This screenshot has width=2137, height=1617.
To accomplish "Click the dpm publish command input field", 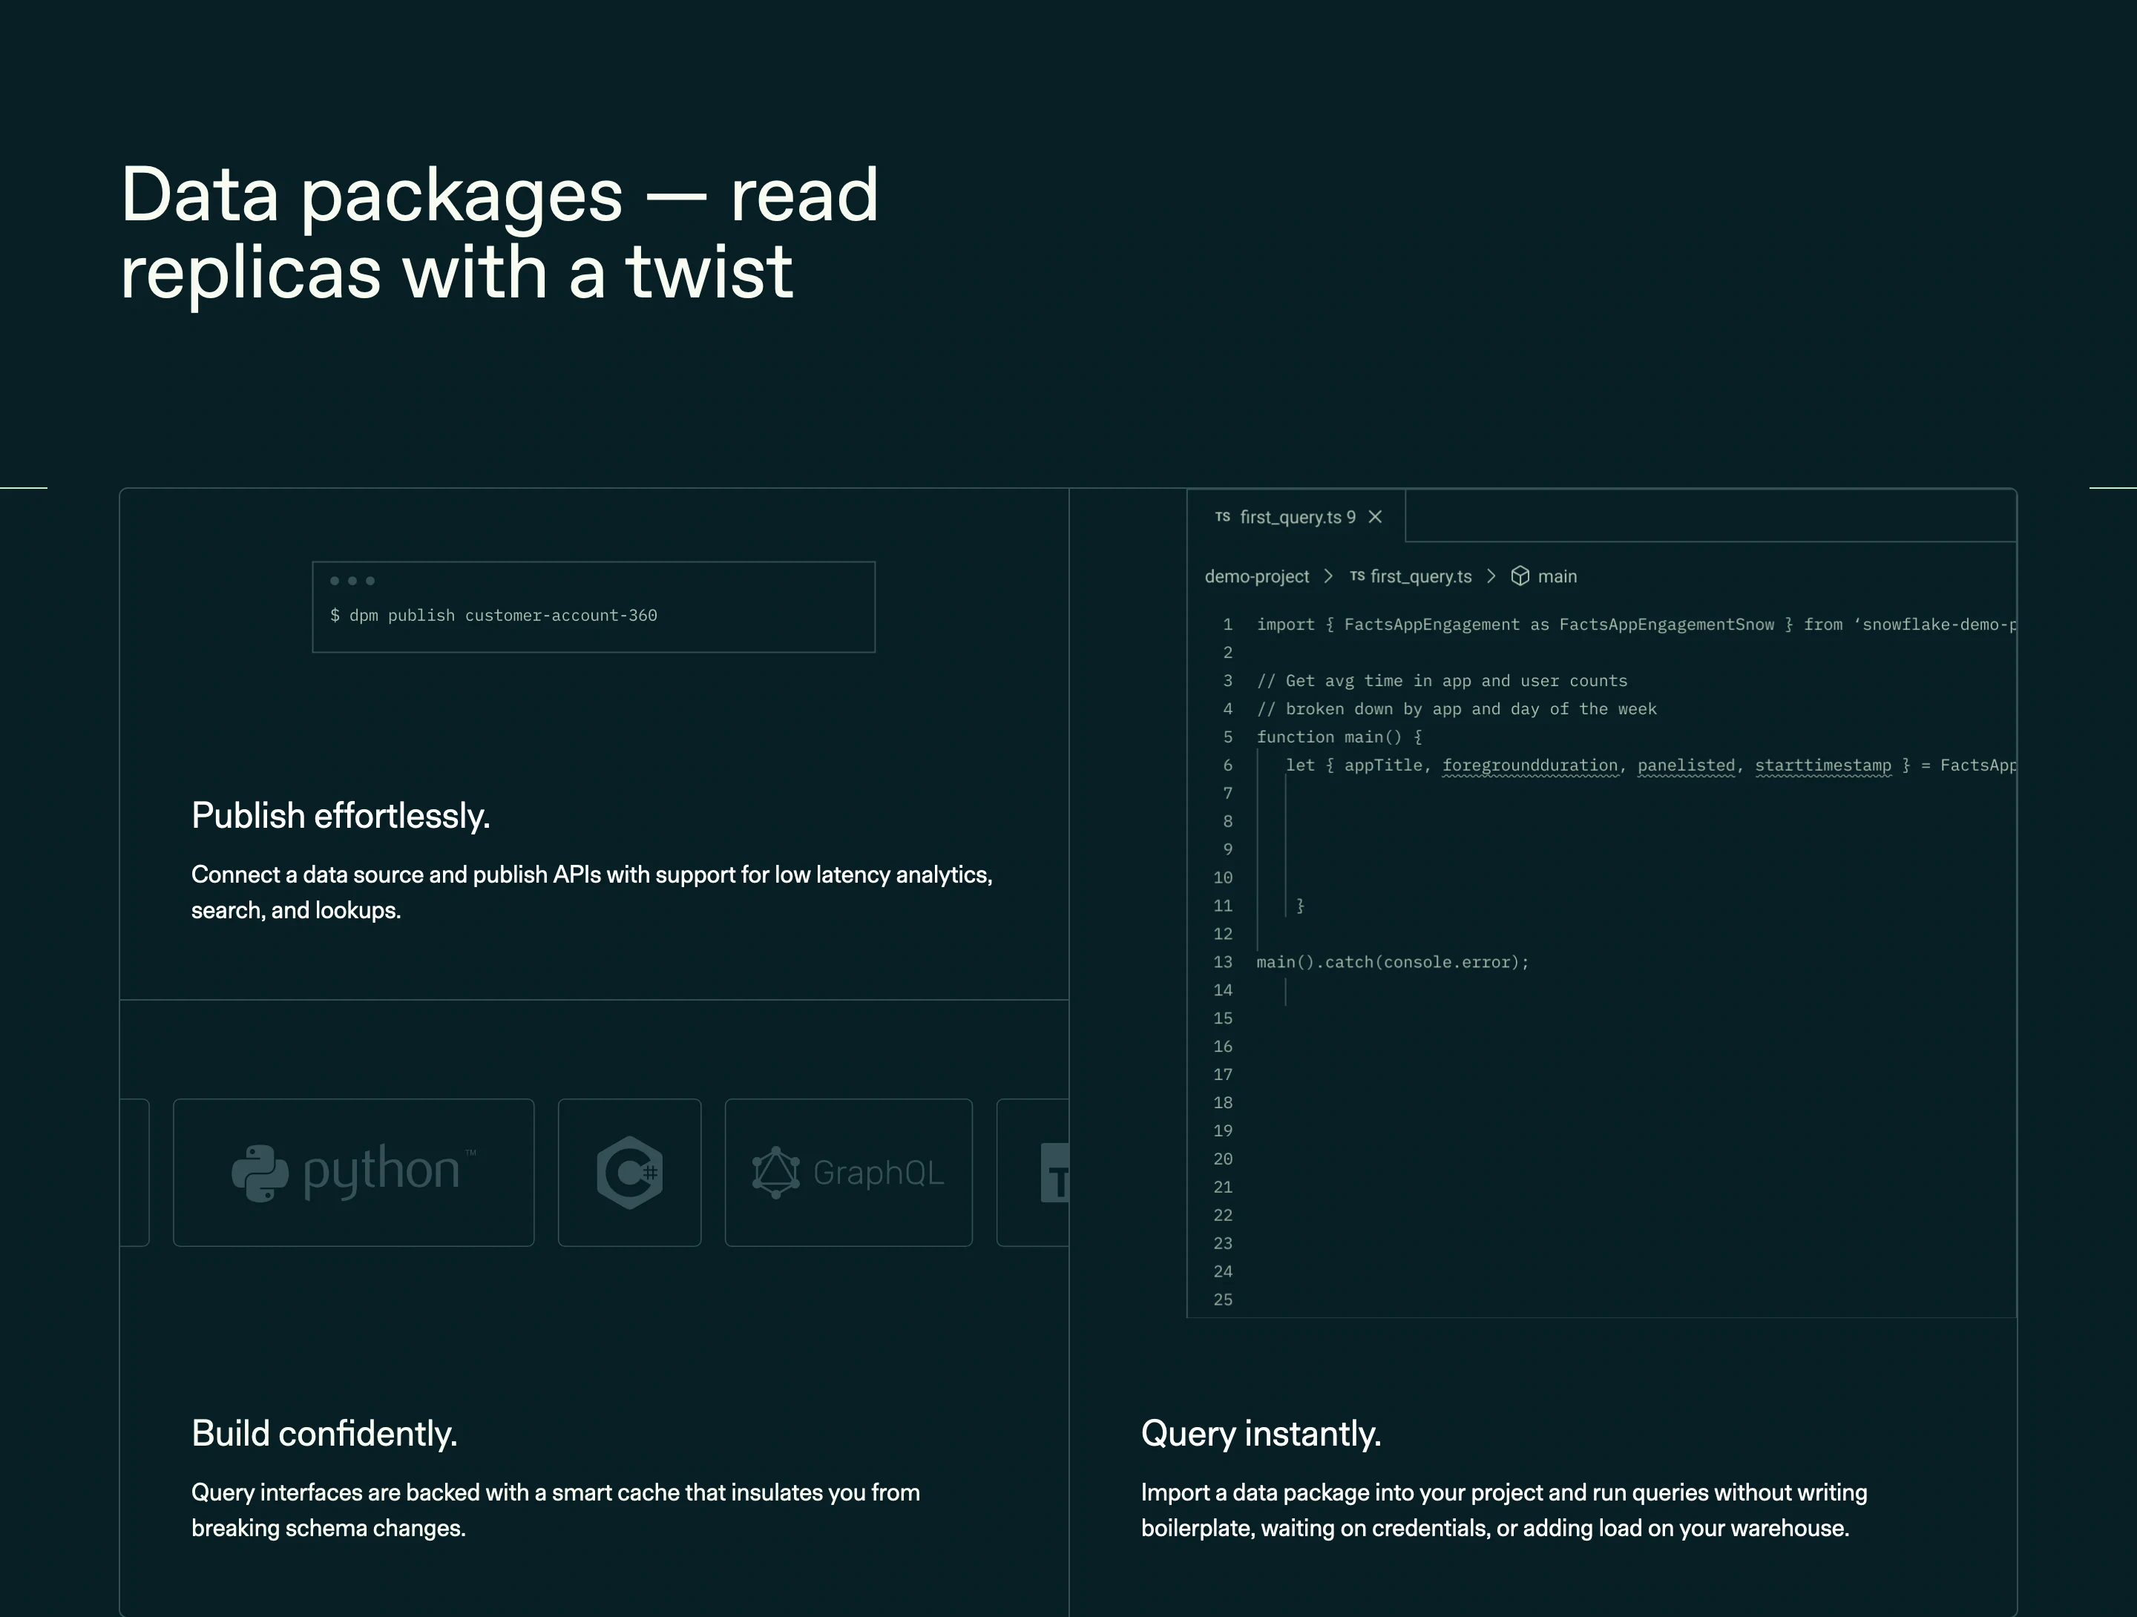I will point(593,615).
